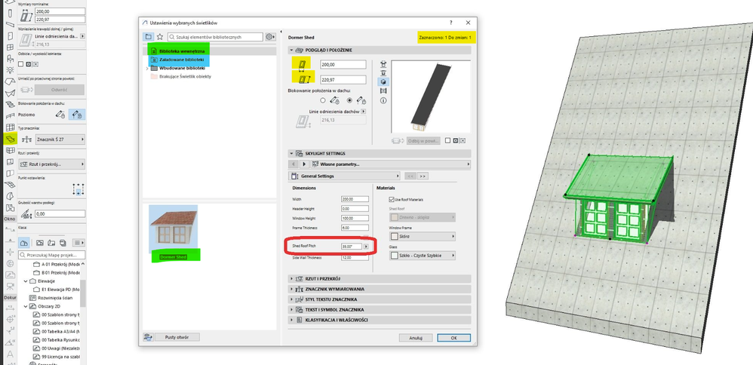The height and width of the screenshot is (365, 753).
Task: Collapse Obszary 2D tree folder
Action: 26,306
